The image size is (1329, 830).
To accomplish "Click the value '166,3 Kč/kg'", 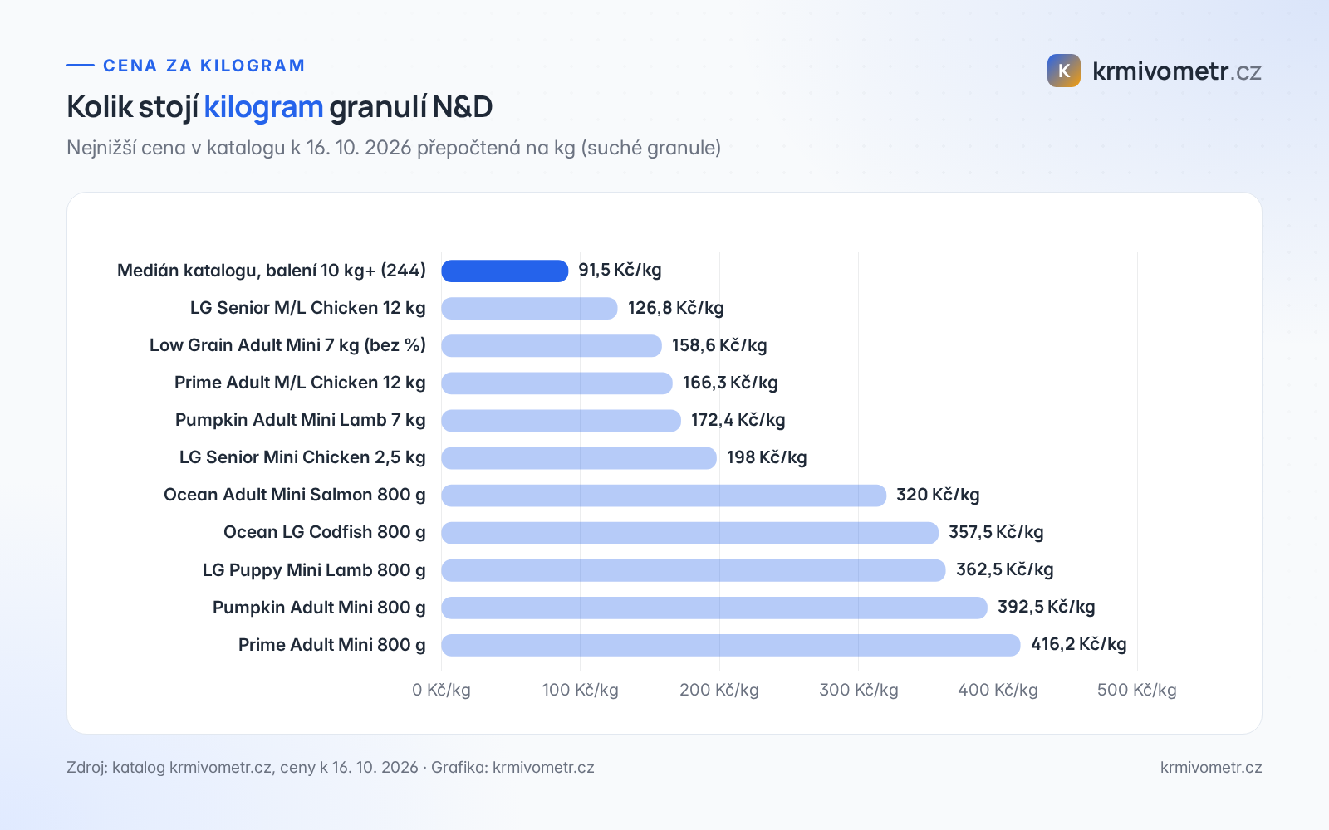I will click(730, 383).
